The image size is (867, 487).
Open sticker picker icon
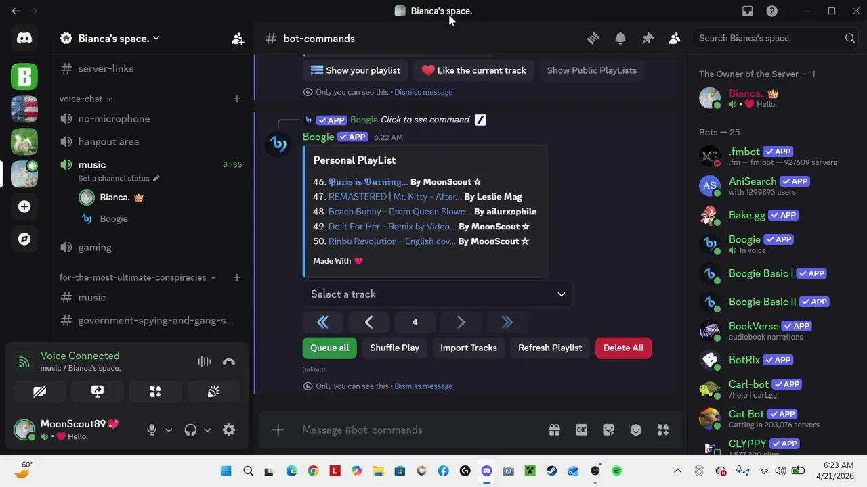pyautogui.click(x=608, y=430)
